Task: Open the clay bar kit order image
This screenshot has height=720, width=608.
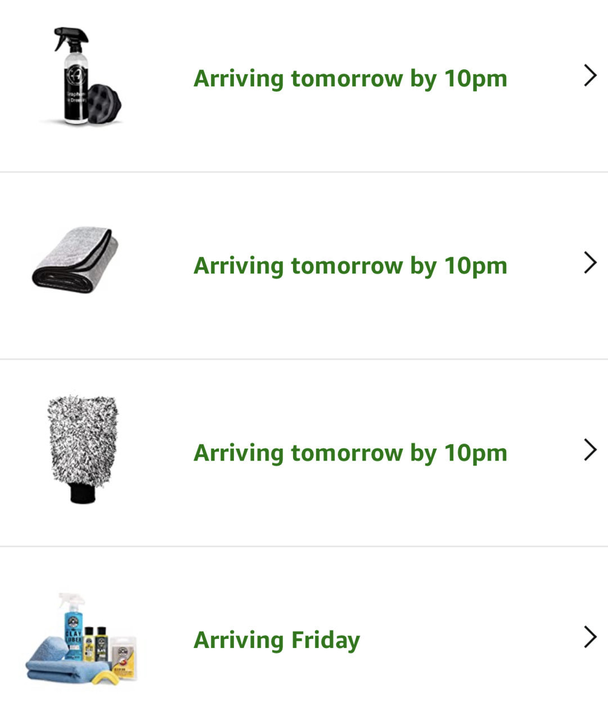Action: coord(82,638)
